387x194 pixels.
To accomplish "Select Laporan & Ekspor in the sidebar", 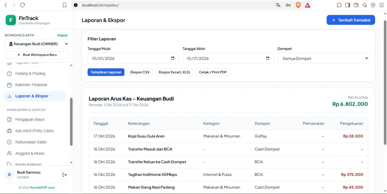I will [x=34, y=96].
